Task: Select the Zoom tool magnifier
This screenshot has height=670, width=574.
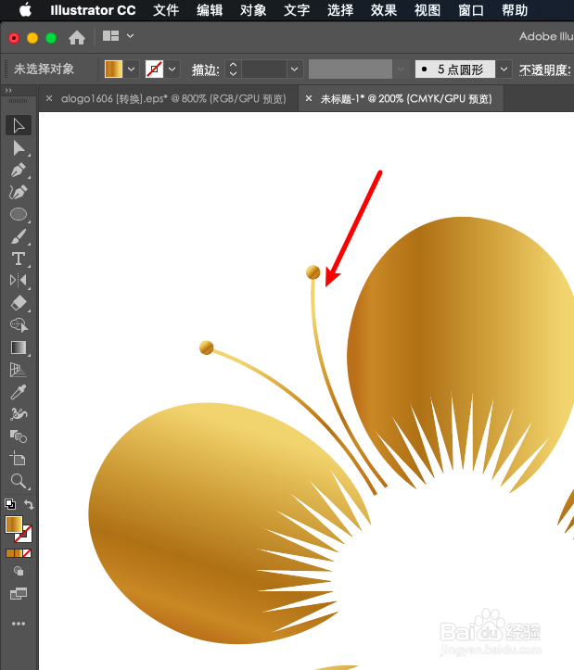Action: click(19, 481)
